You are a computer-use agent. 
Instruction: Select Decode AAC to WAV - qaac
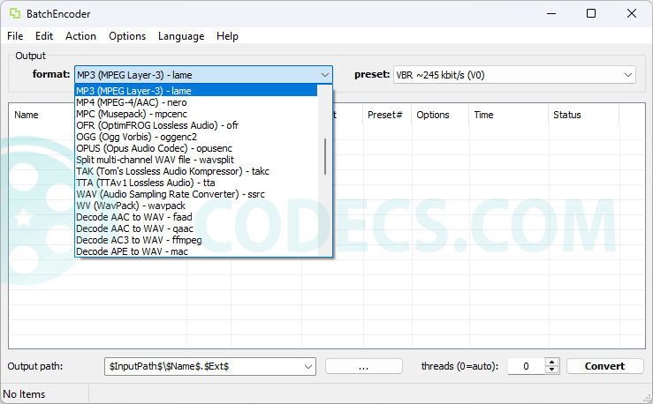point(196,228)
